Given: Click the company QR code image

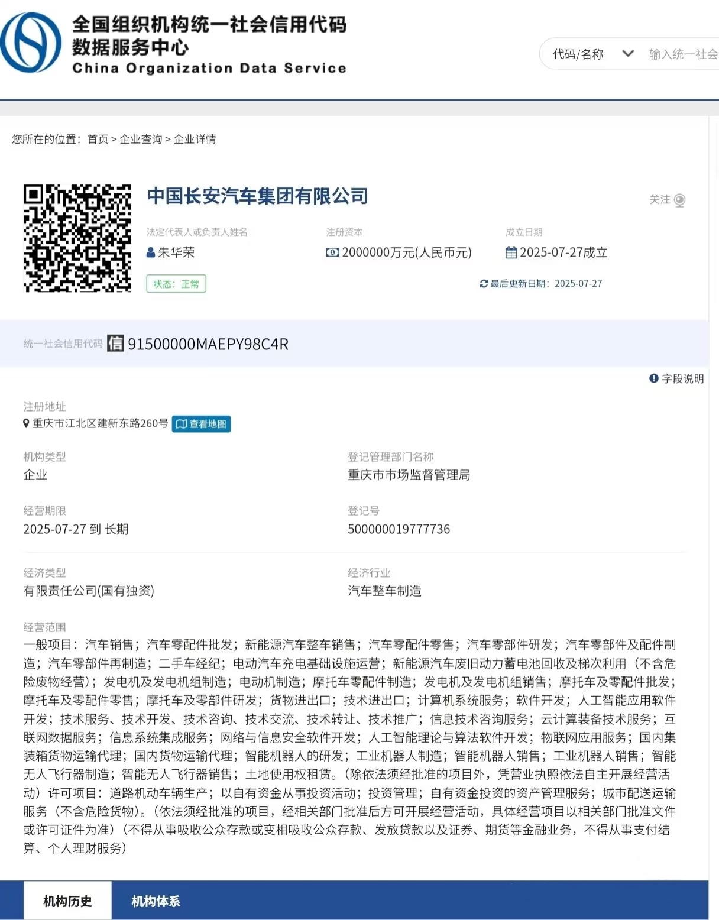Looking at the screenshot, I should (77, 238).
